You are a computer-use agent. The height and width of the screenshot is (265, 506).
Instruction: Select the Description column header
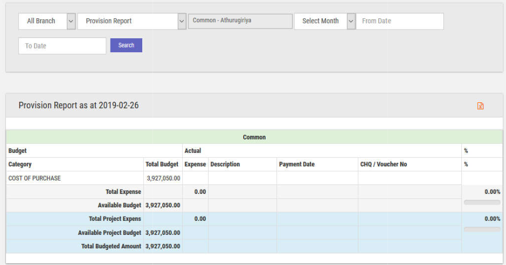point(225,164)
